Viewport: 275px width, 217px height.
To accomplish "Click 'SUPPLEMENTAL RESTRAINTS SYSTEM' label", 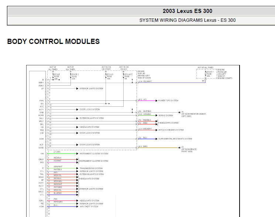I will tap(175, 139).
